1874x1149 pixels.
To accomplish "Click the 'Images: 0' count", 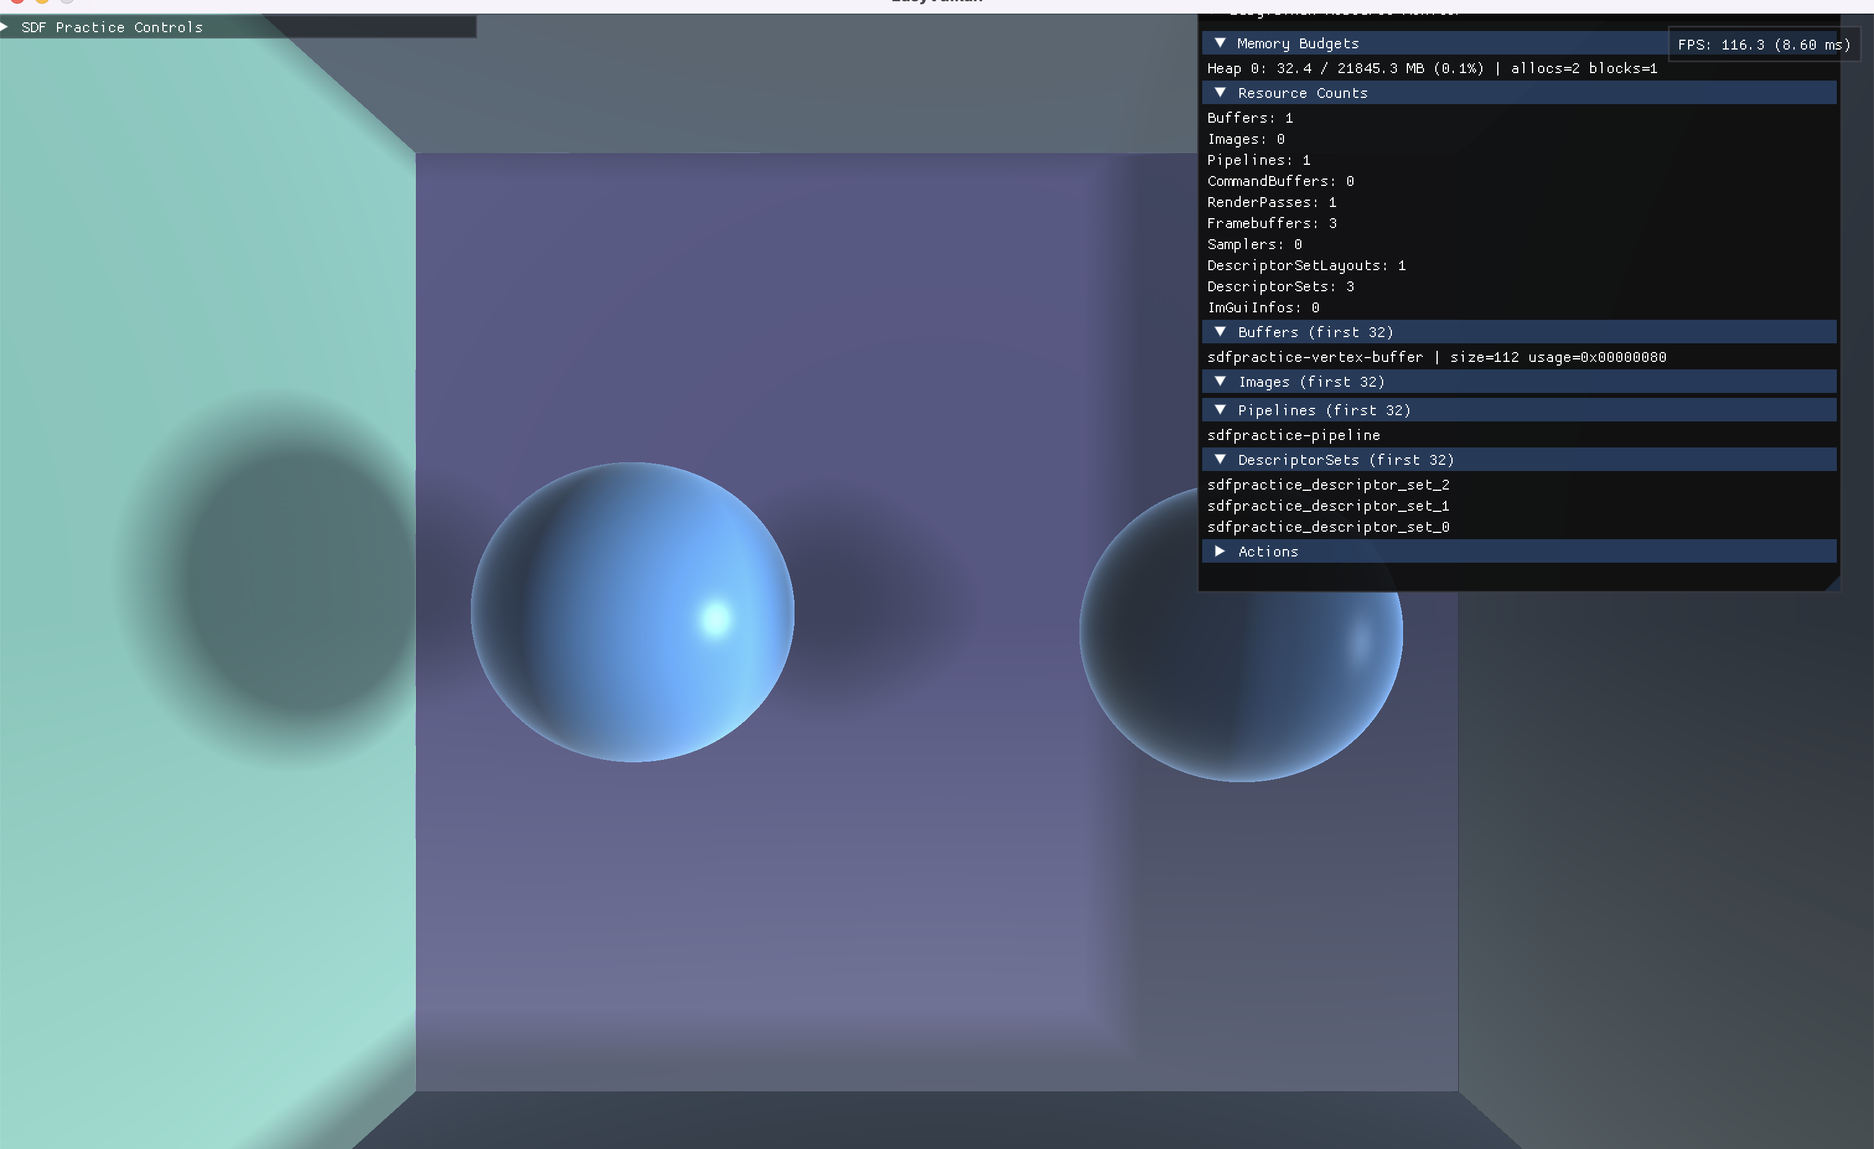I will click(1246, 139).
